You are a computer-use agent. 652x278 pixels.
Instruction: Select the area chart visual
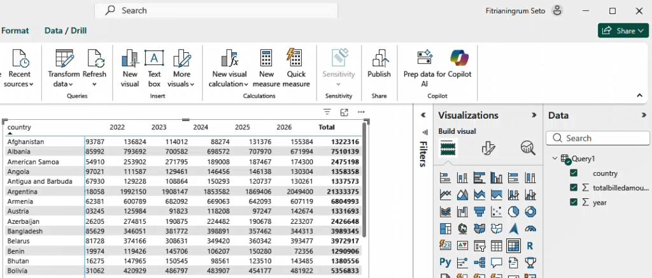click(462, 194)
